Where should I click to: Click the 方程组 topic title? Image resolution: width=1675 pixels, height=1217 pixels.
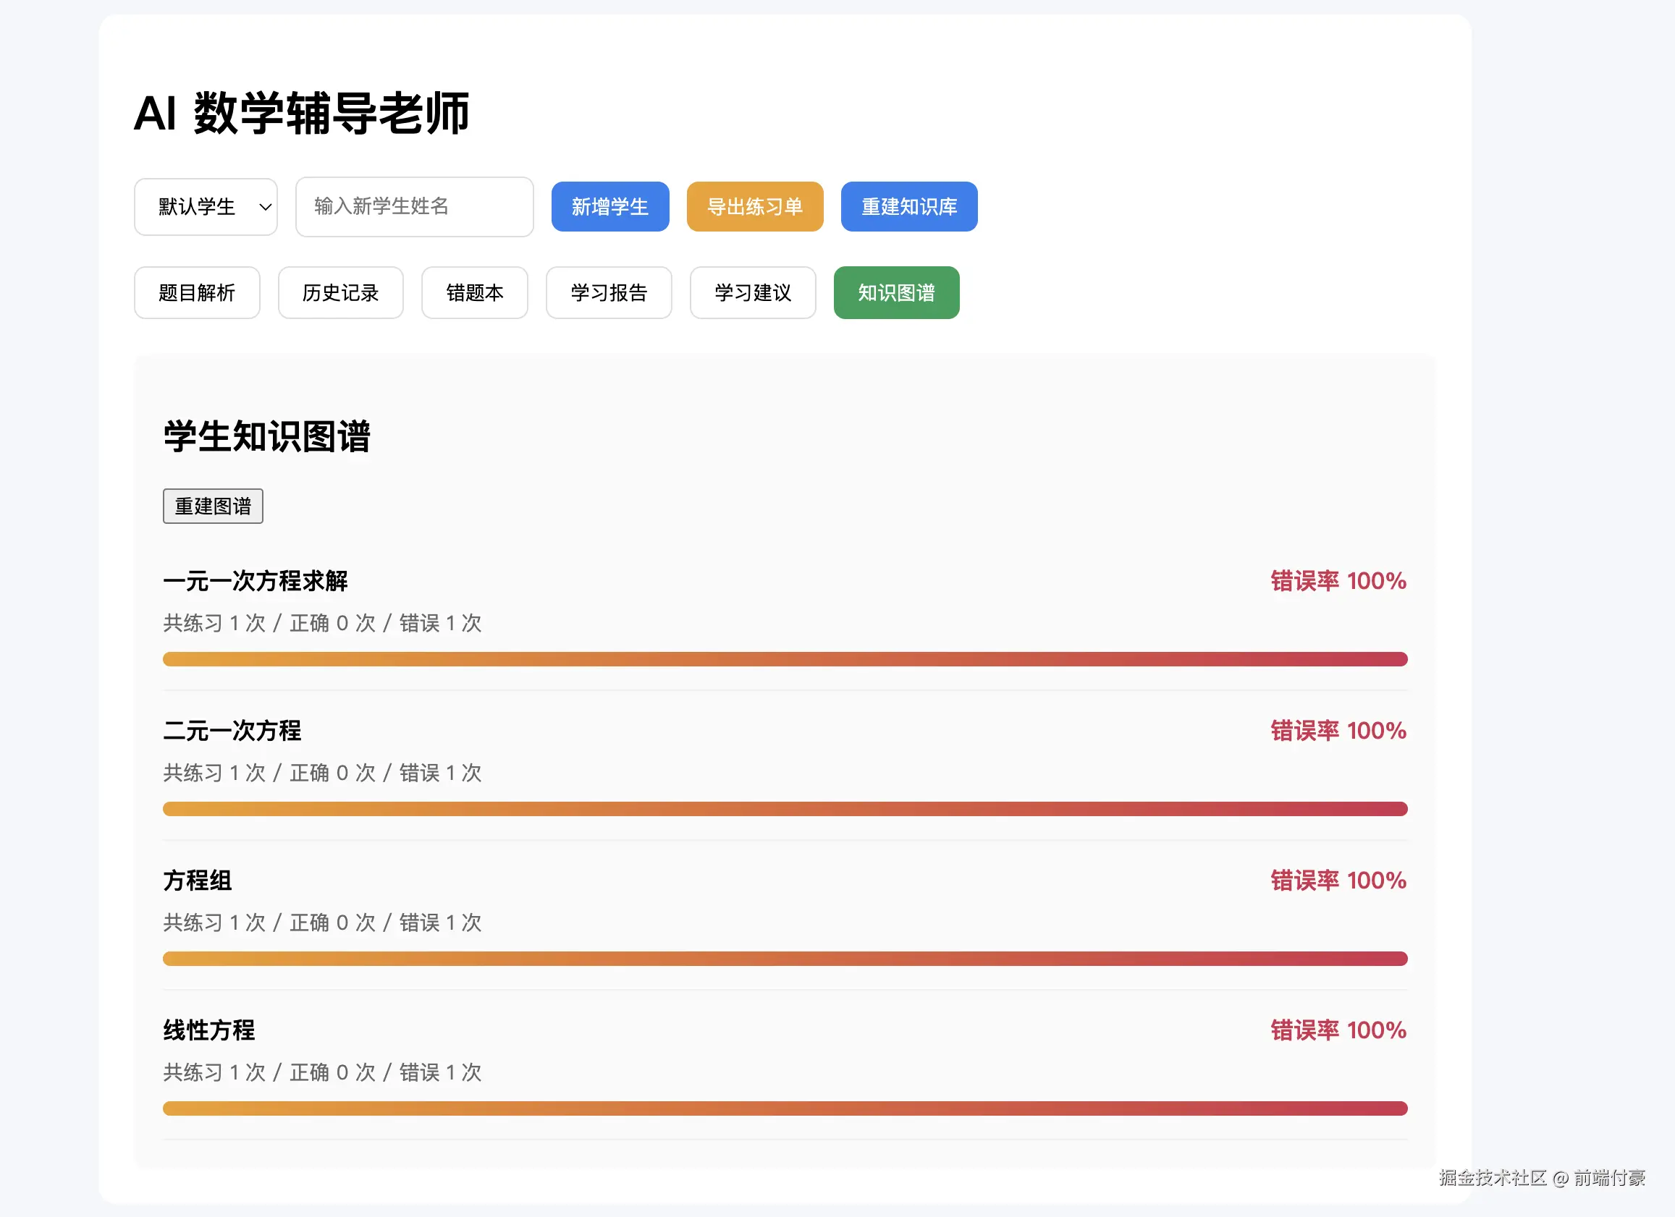click(x=197, y=881)
